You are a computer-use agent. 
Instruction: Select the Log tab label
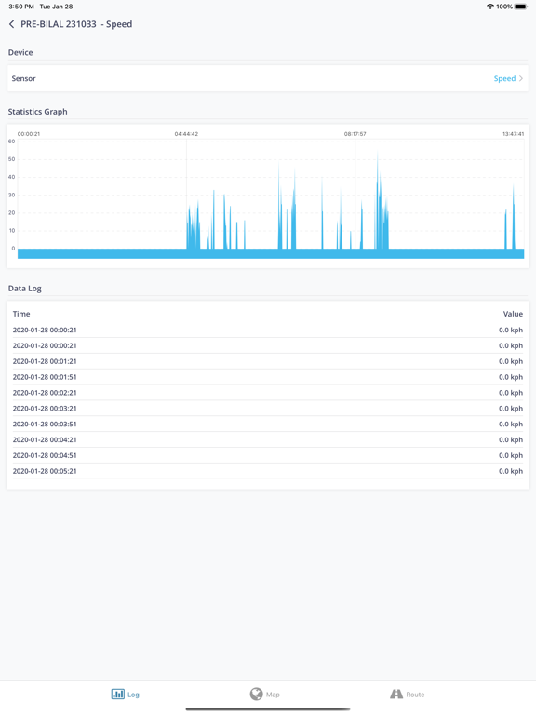[x=133, y=695]
